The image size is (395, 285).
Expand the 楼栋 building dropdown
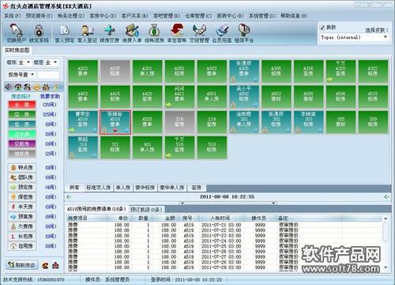(18, 63)
